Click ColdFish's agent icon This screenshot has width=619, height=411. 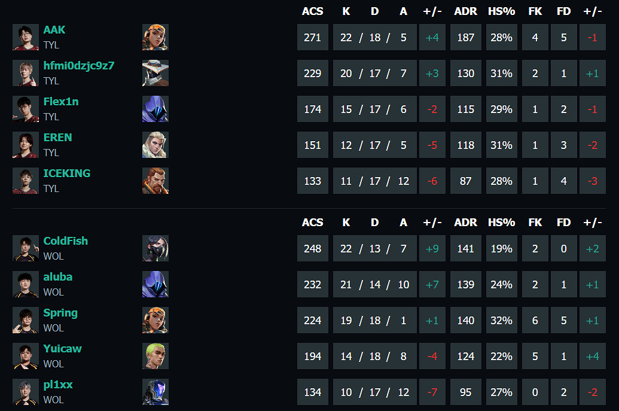pyautogui.click(x=155, y=248)
